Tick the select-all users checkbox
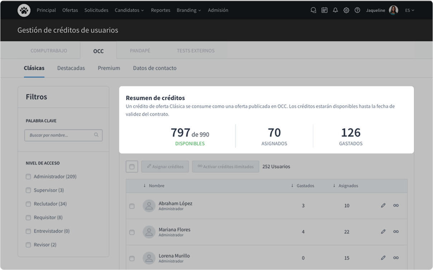The image size is (433, 270). coord(132,167)
